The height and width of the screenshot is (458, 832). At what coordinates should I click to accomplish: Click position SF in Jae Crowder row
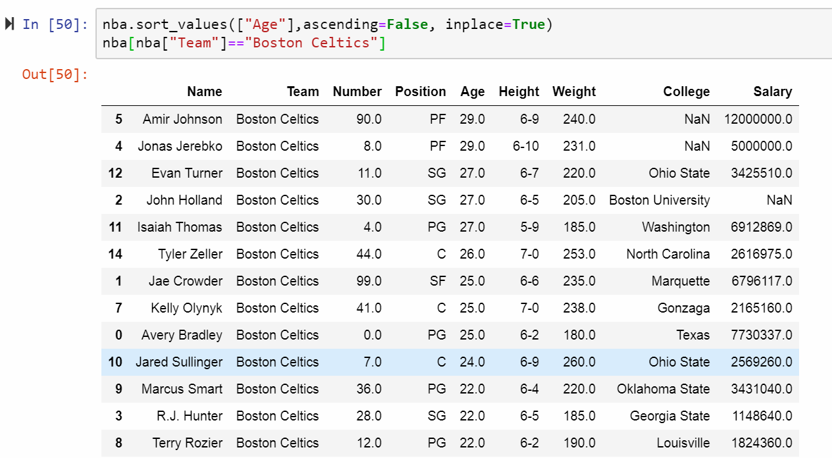(x=438, y=281)
